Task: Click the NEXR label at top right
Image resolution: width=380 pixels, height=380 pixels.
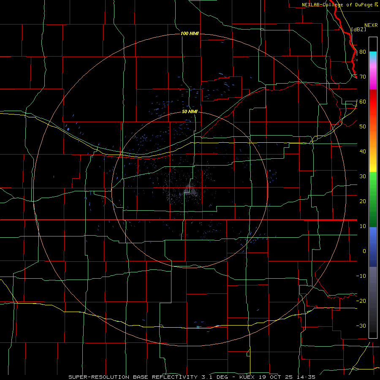Action: 371,25
